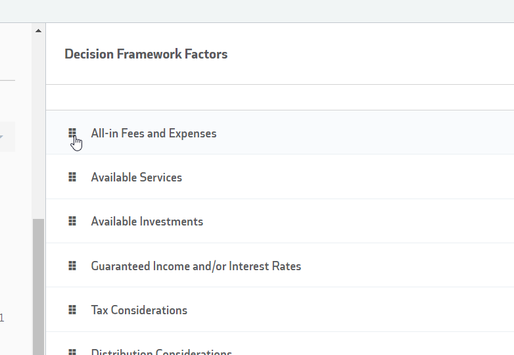Click the scrollbar up arrow
The width and height of the screenshot is (514, 355).
38,31
